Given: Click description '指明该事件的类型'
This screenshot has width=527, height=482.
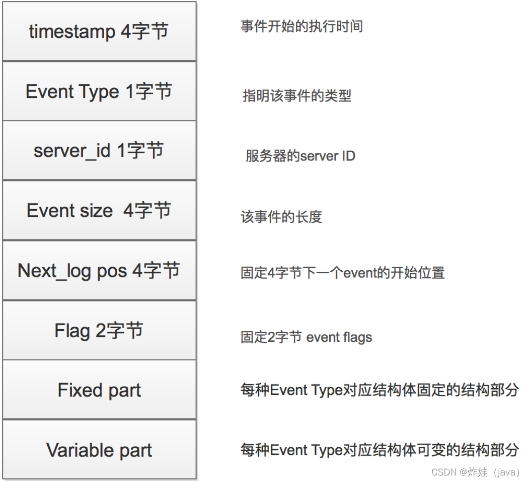Looking at the screenshot, I should pos(297,96).
